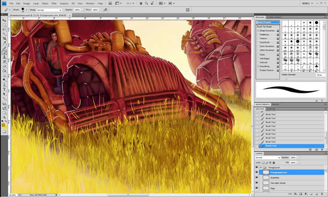
Task: Lock all for the layer with the padlock icon
Action: click(274, 163)
